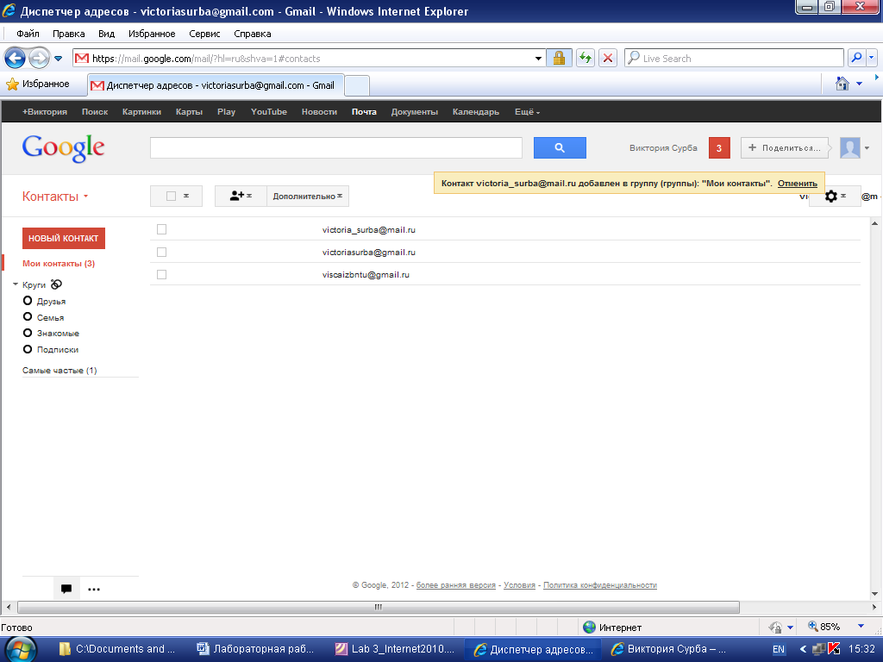Open the Вид menu
This screenshot has height=662, width=883.
106,34
